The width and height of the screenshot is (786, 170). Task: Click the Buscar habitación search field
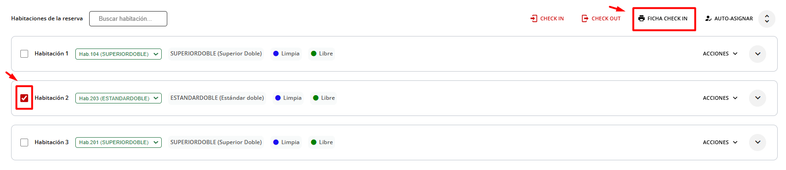[x=128, y=18]
